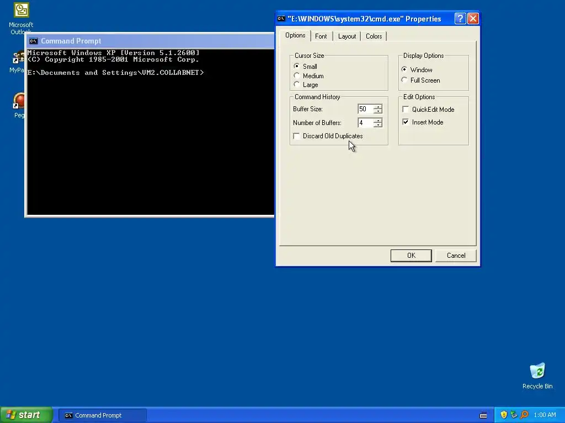Switch to the Layout tab
The width and height of the screenshot is (565, 423).
(x=347, y=36)
